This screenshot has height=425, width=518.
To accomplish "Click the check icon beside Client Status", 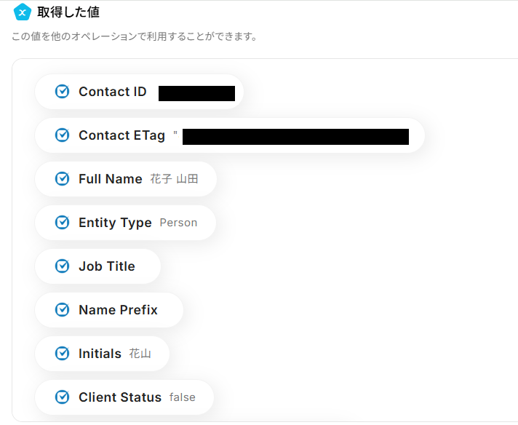I will pos(63,397).
